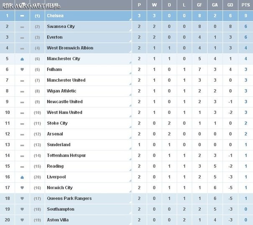Click Aston Villa's down movement arrow

tap(22, 220)
